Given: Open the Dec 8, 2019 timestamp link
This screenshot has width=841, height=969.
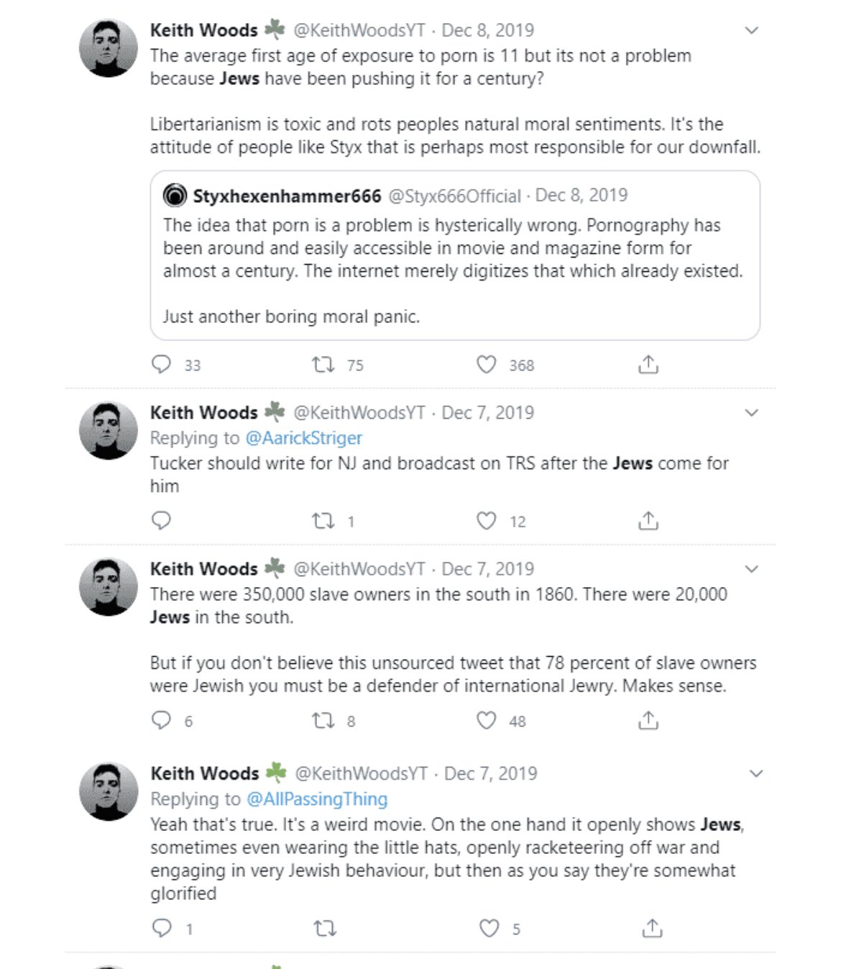Looking at the screenshot, I should point(487,30).
